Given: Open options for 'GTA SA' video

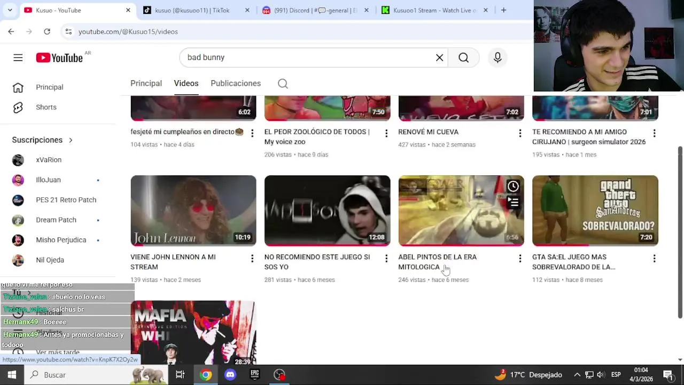Looking at the screenshot, I should tap(654, 258).
